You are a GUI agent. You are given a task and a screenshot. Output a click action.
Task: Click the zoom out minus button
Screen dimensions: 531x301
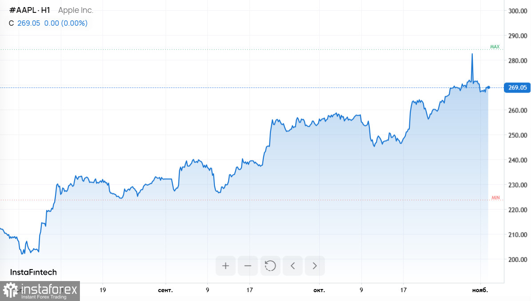pyautogui.click(x=248, y=266)
